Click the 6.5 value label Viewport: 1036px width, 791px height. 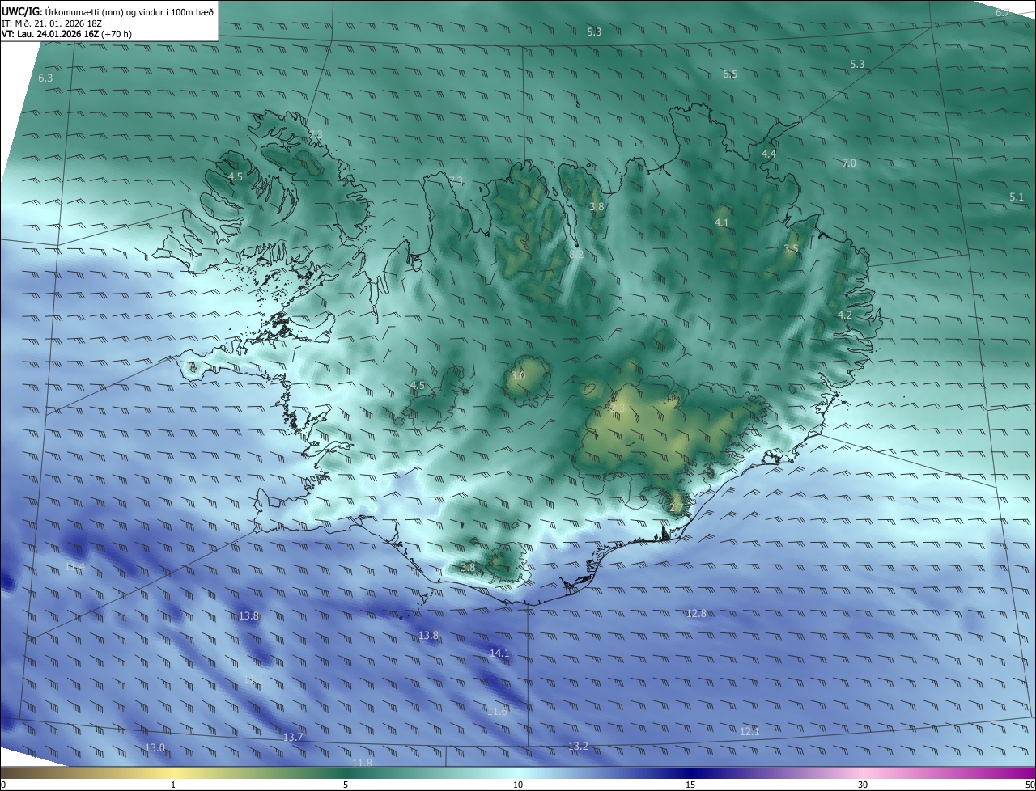pos(730,74)
